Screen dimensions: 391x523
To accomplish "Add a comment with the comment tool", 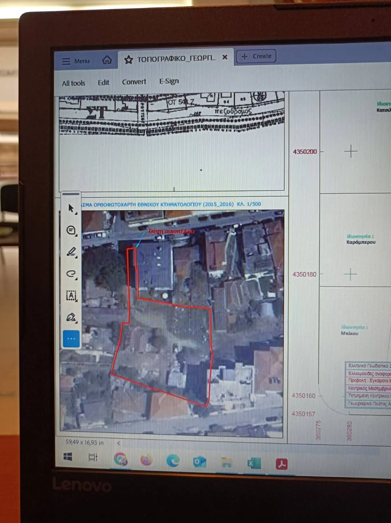I will point(71,230).
